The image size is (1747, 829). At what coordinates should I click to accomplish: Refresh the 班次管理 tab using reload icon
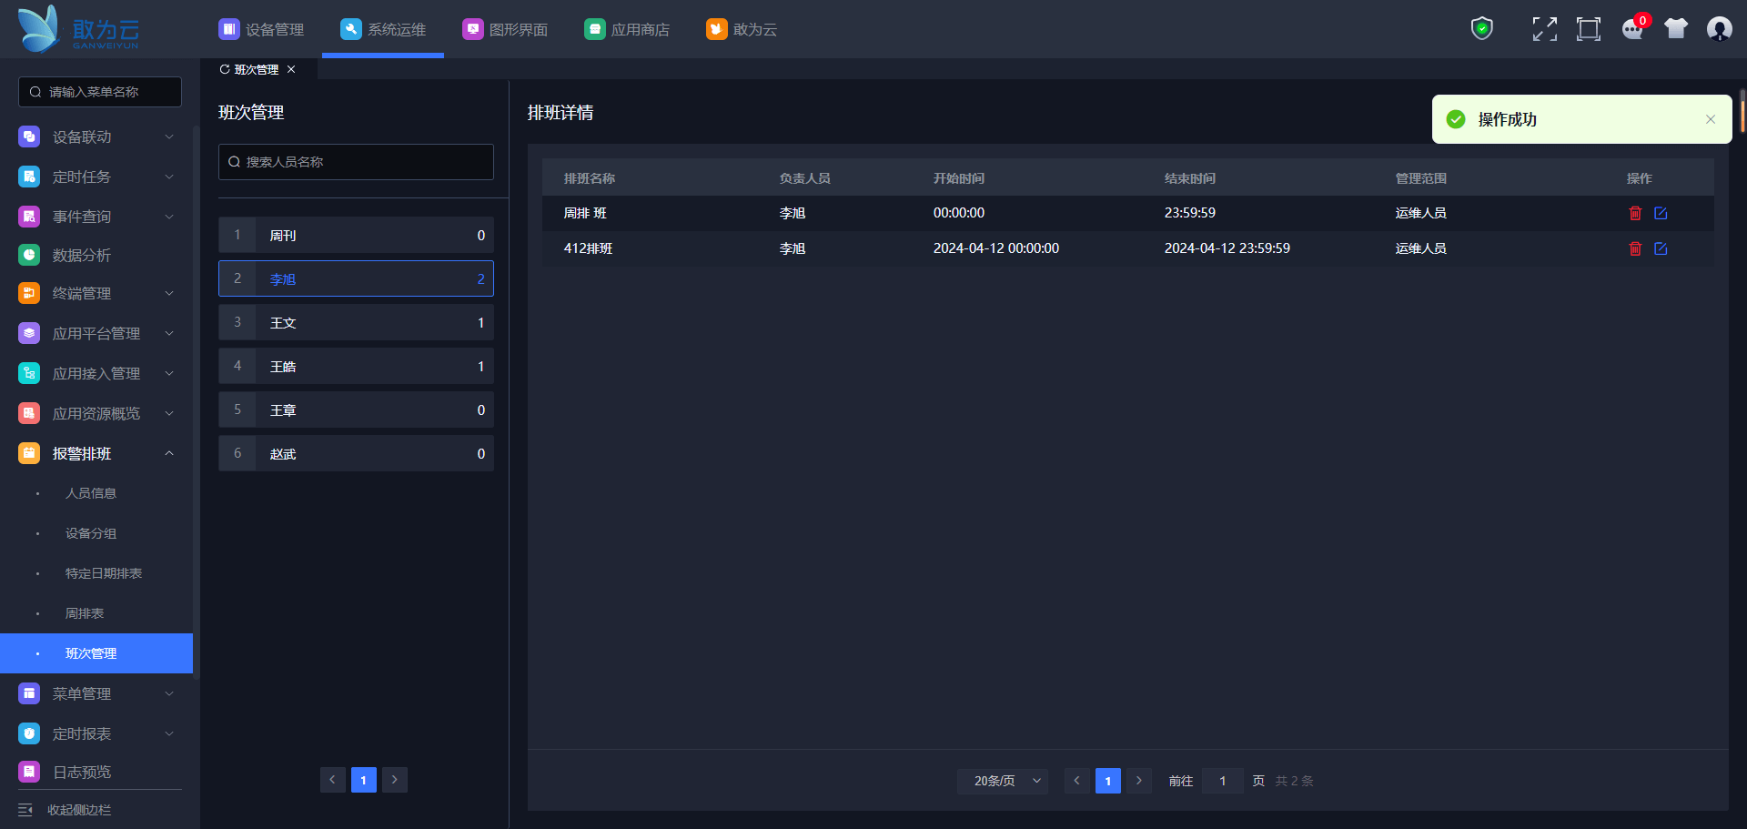pos(225,69)
